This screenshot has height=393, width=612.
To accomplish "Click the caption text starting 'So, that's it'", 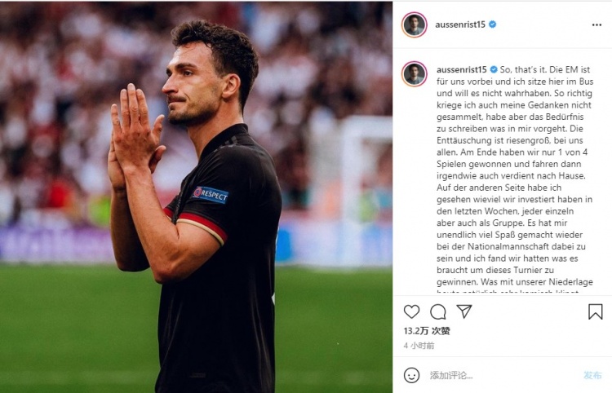I will [515, 175].
